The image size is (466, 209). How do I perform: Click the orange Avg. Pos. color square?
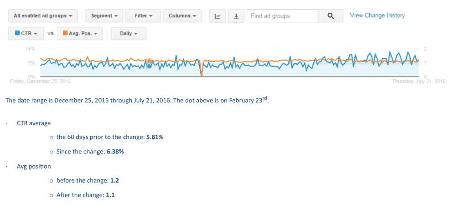tap(65, 34)
